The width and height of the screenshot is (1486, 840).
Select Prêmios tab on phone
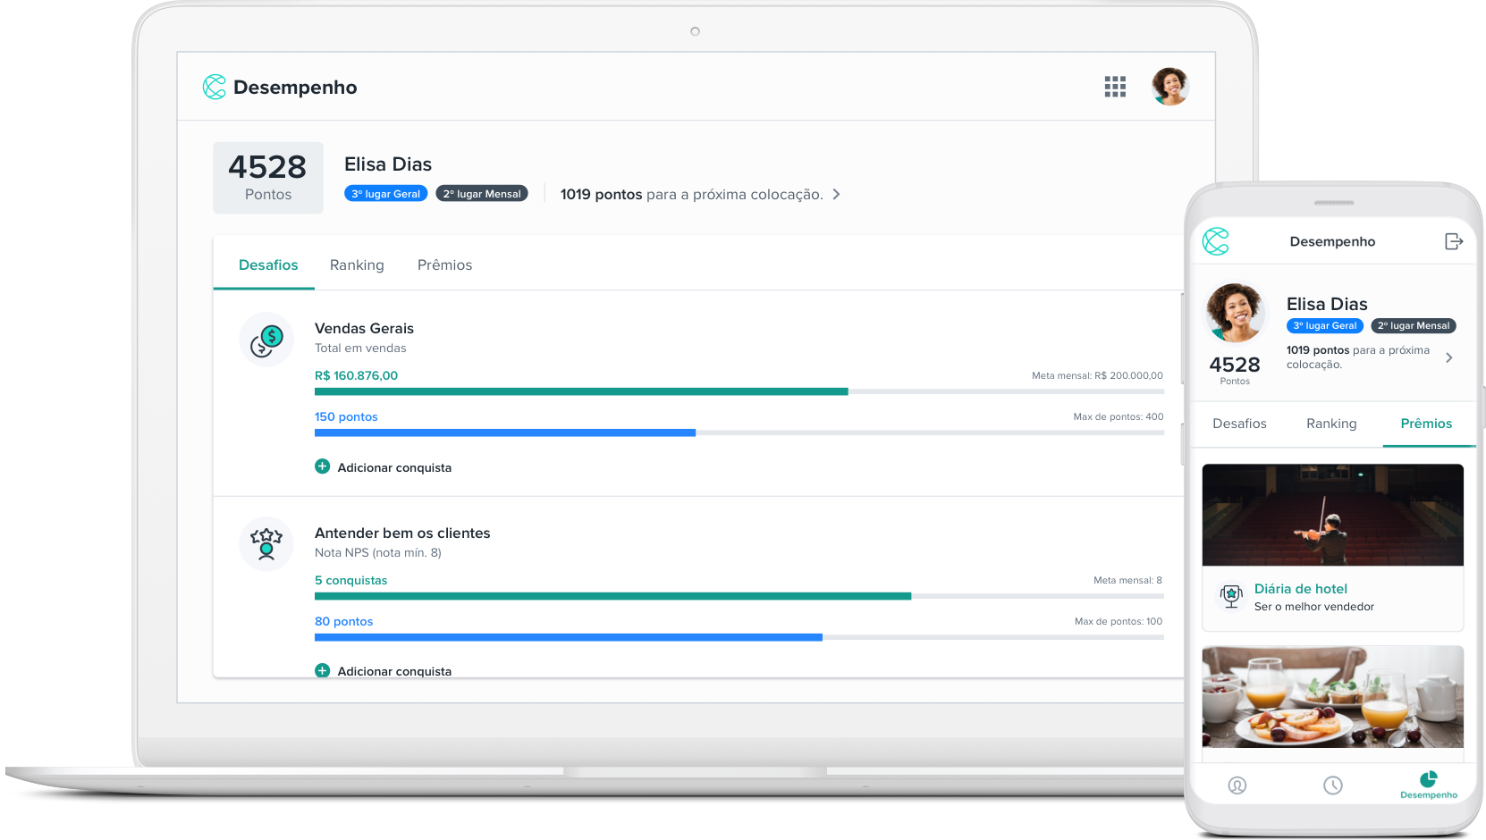1426,424
